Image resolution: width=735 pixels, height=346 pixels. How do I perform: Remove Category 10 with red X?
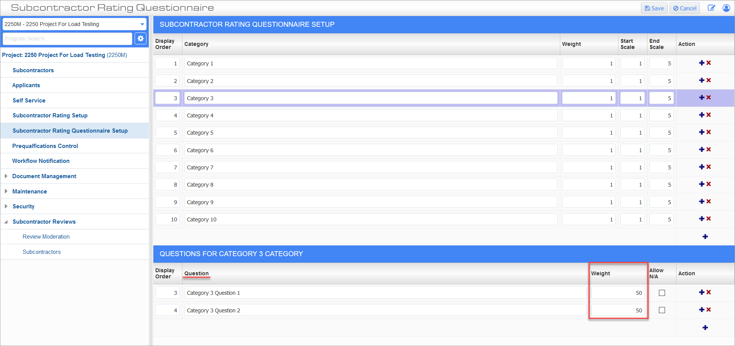[x=709, y=219]
